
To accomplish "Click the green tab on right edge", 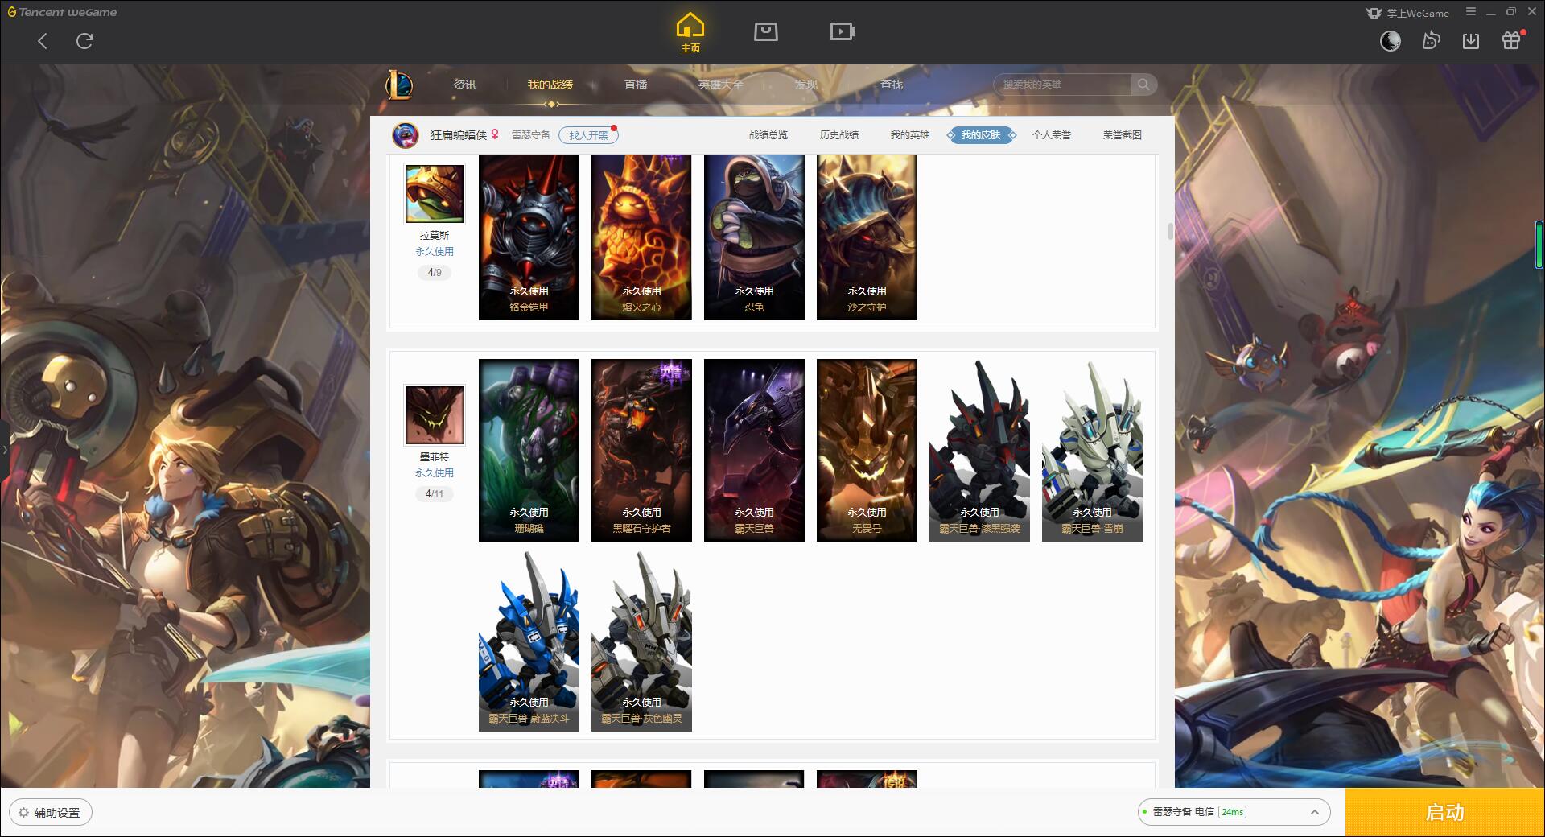I will tap(1540, 244).
